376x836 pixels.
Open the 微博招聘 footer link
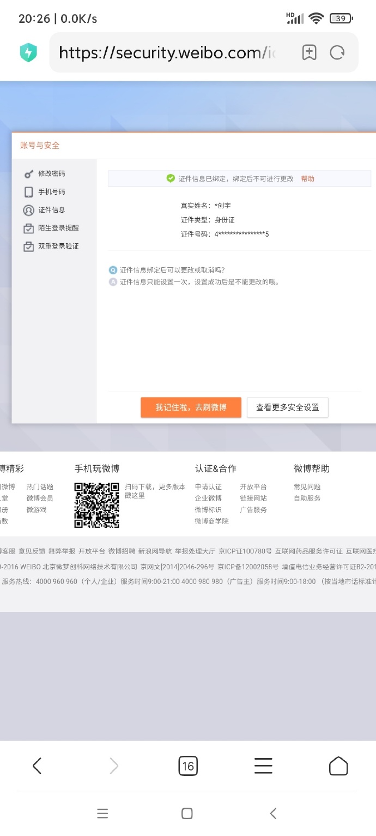pyautogui.click(x=121, y=551)
